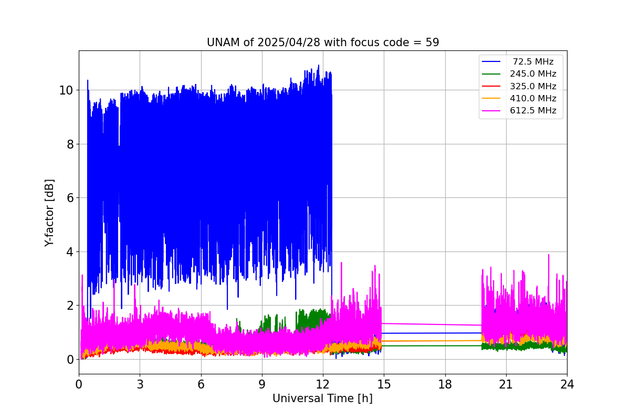Click x-axis tick label '24'

567,384
